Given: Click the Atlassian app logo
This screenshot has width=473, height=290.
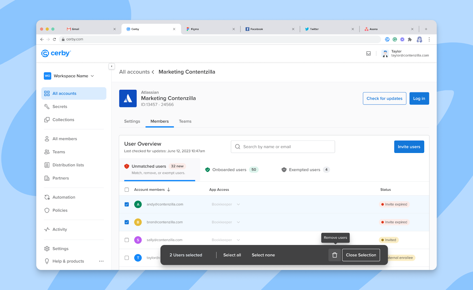Looking at the screenshot, I should pos(128,98).
